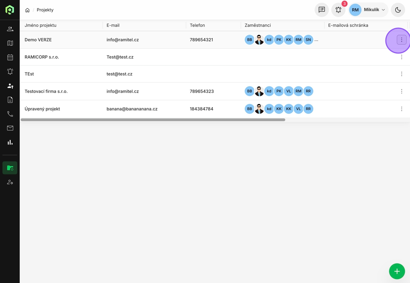Click phone number 184384784

point(202,109)
